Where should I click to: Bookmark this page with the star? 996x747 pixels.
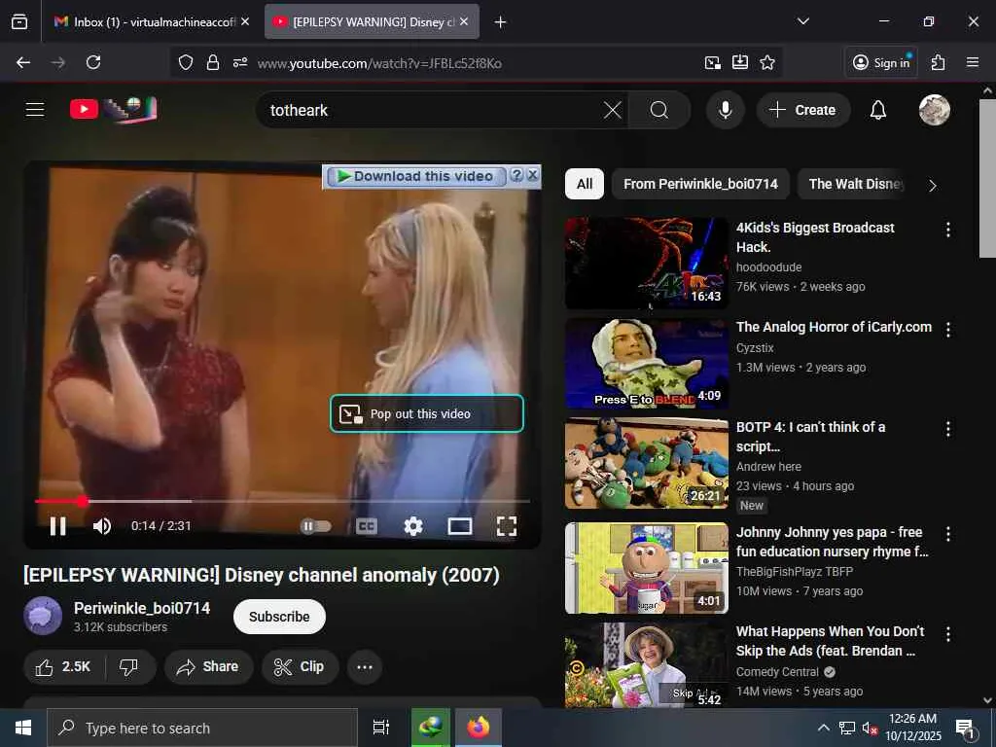pos(767,62)
